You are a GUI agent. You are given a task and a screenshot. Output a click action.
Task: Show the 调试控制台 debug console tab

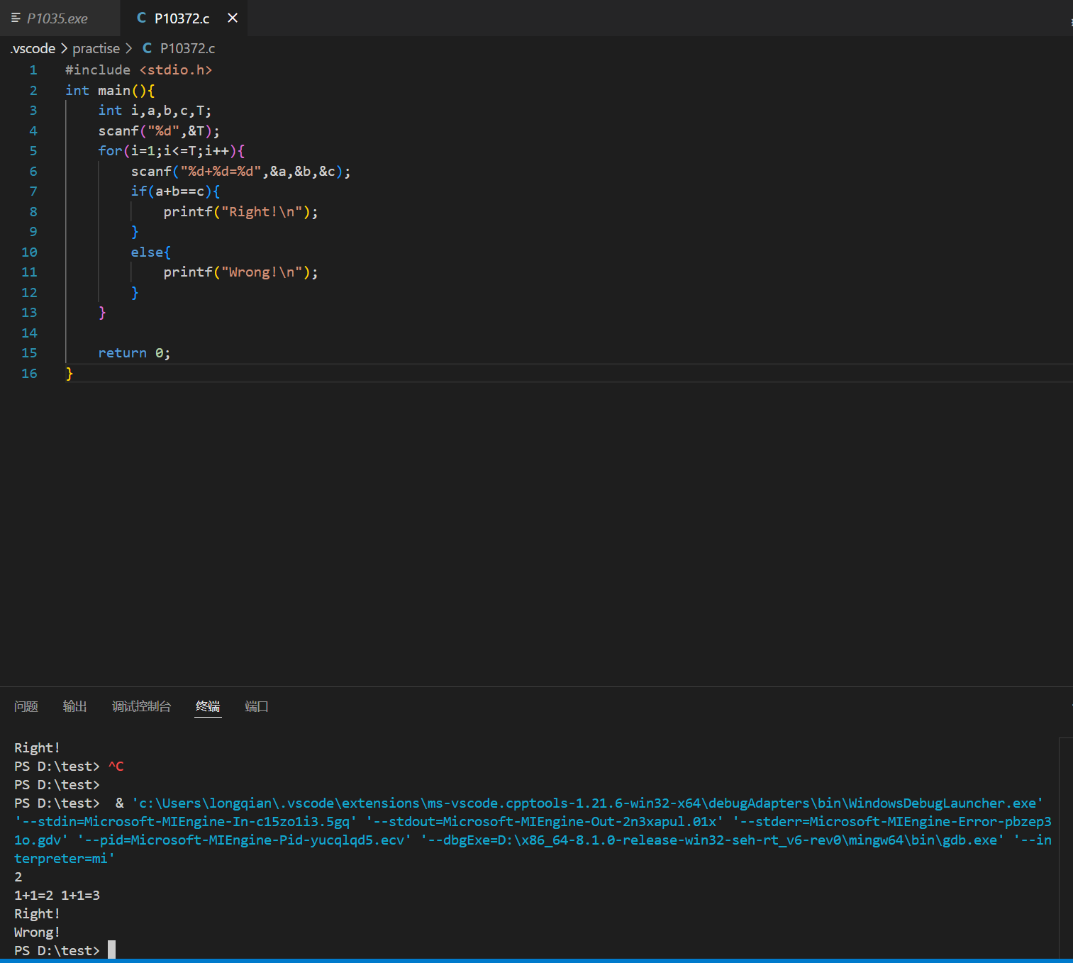[x=141, y=706]
